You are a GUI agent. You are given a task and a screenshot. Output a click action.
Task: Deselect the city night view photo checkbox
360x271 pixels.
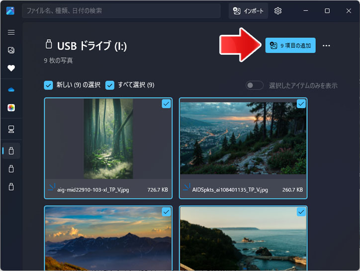[x=301, y=103]
